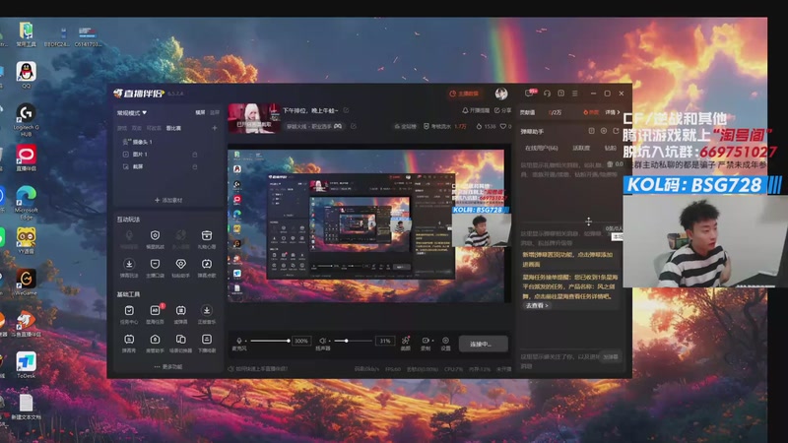
Task: Click 更多功能 to show more tools
Action: pyautogui.click(x=168, y=366)
